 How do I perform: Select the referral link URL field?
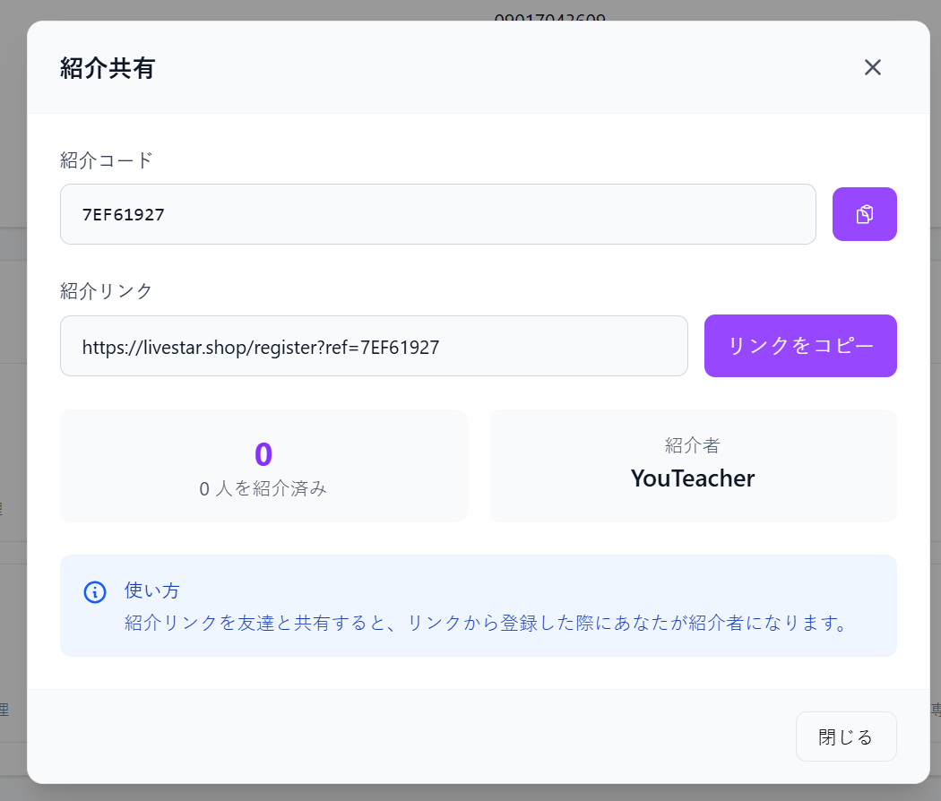[x=374, y=346]
